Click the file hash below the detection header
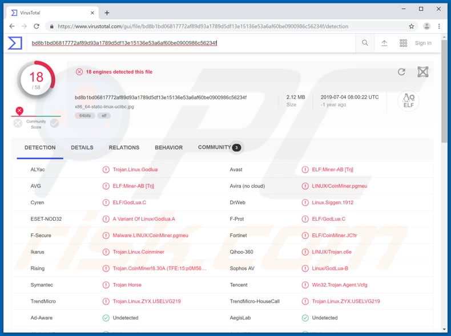The width and height of the screenshot is (451, 336). point(160,98)
